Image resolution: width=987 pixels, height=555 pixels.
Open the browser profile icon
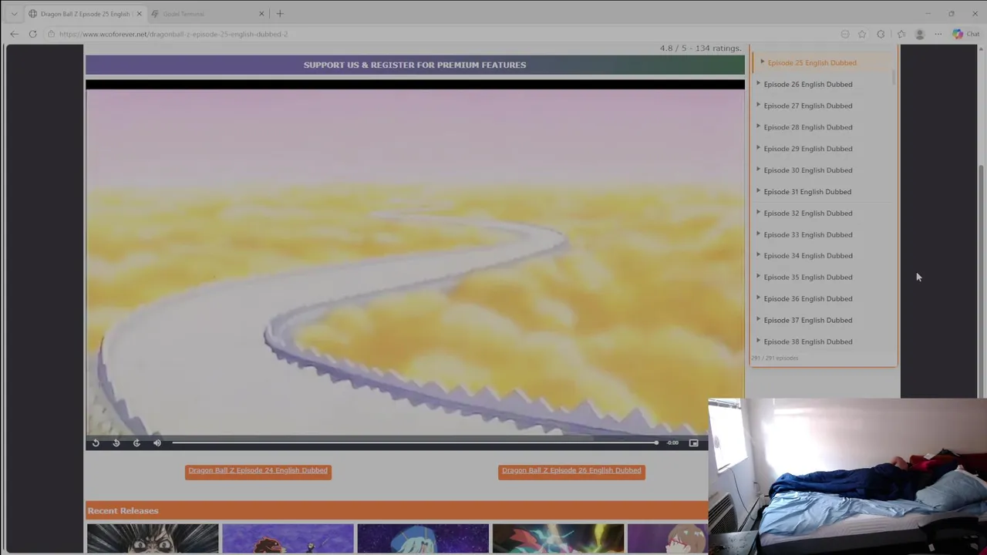[919, 34]
